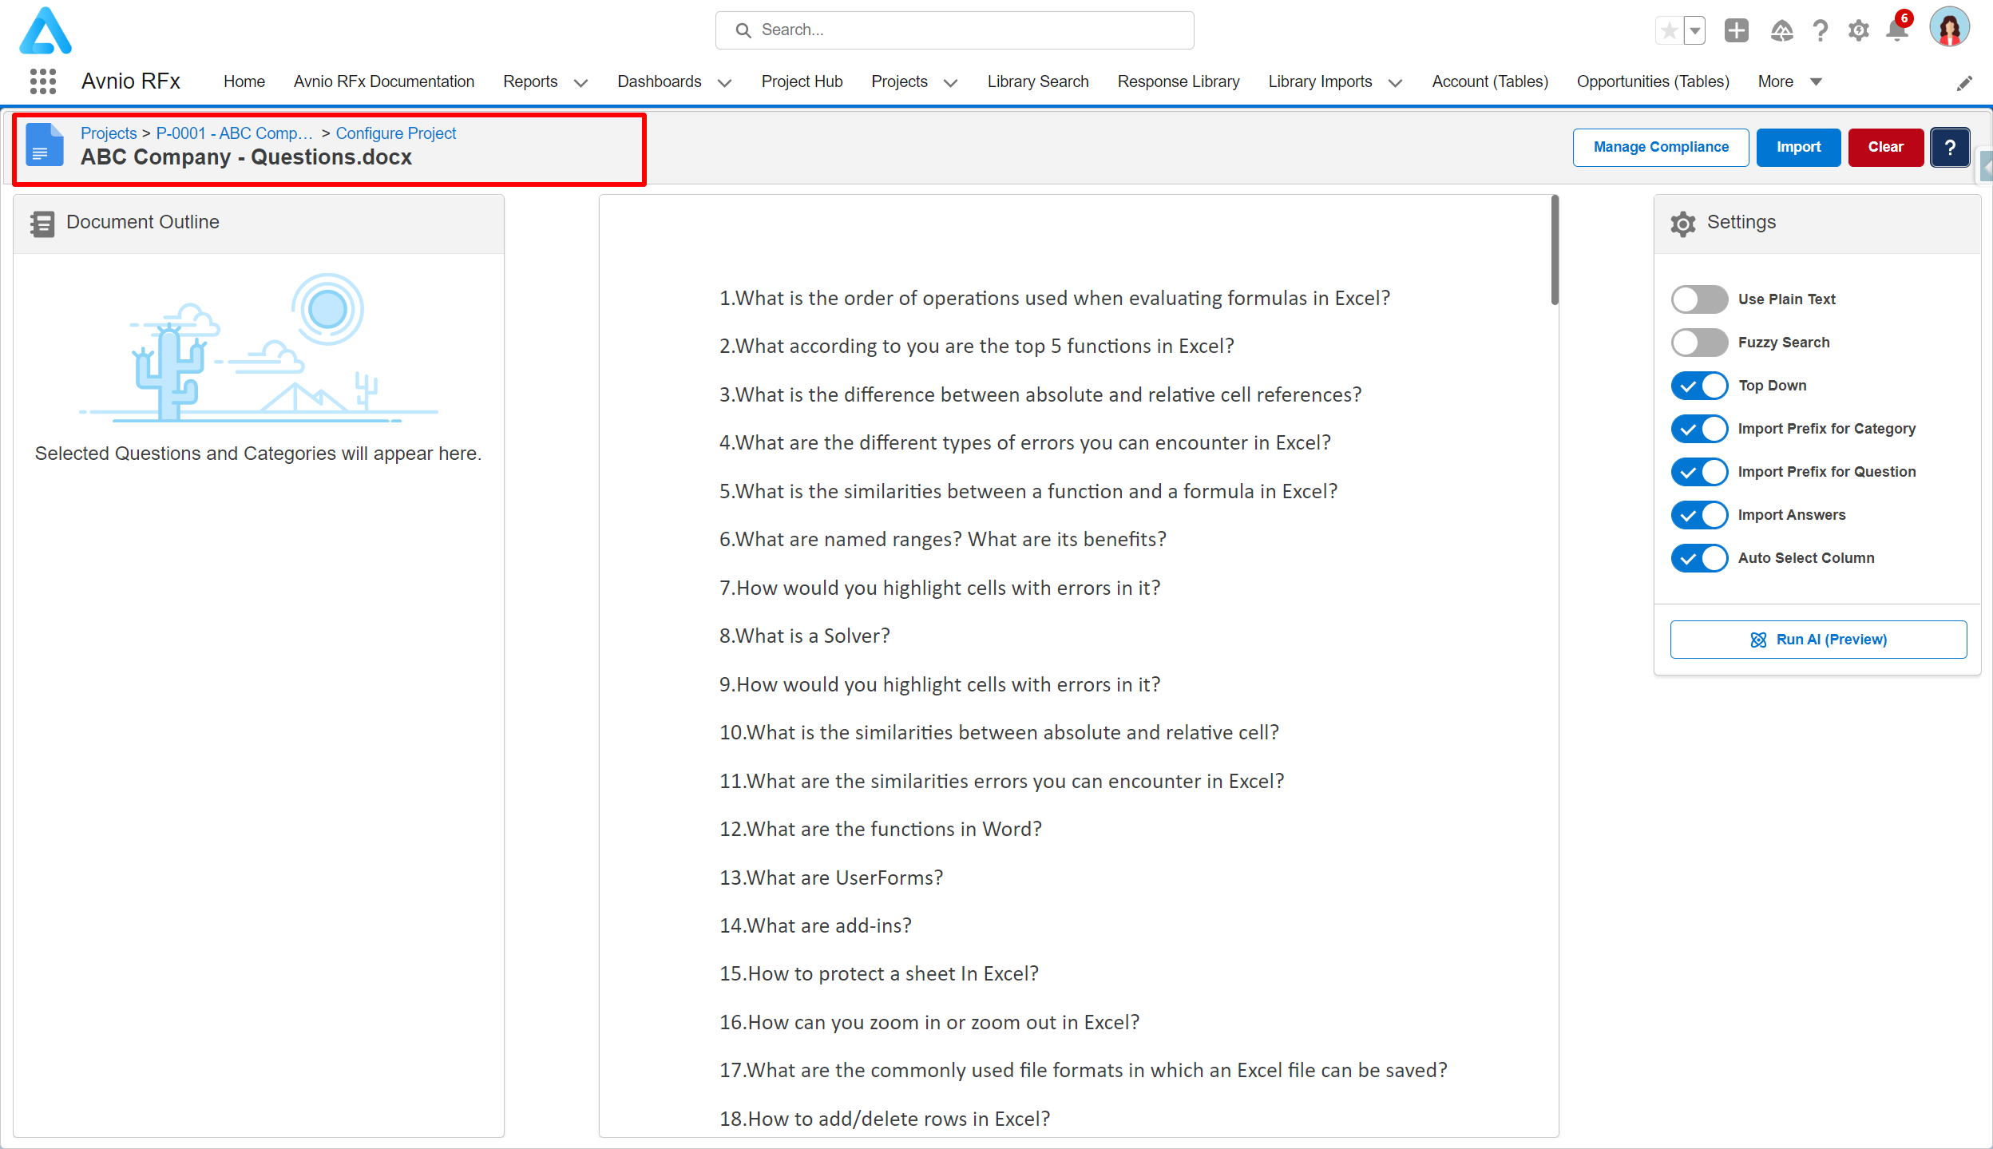Open the notifications bell
The image size is (1993, 1149).
click(1897, 31)
